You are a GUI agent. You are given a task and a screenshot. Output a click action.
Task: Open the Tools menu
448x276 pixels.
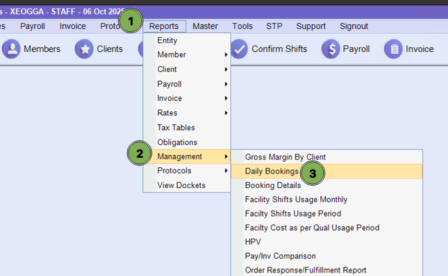tap(242, 26)
